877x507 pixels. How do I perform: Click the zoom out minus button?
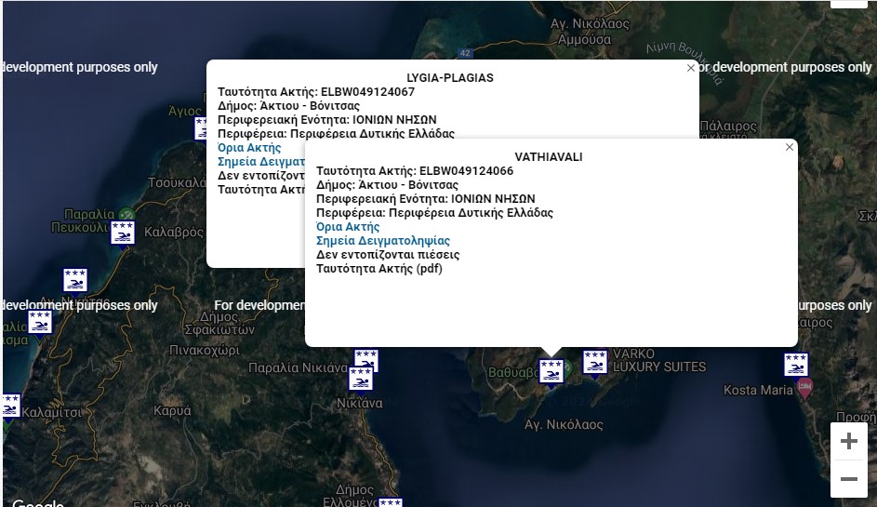(x=848, y=479)
